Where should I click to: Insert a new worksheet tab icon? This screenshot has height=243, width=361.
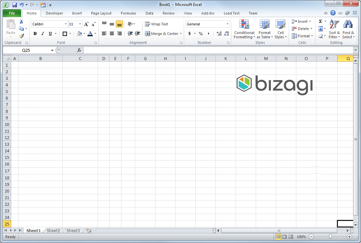(x=89, y=230)
